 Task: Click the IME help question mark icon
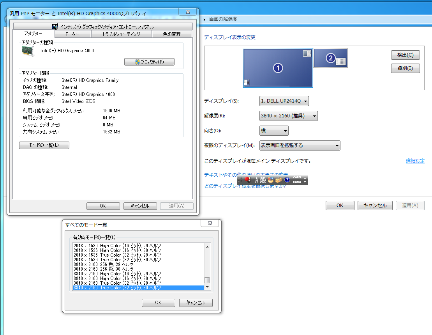point(287,180)
